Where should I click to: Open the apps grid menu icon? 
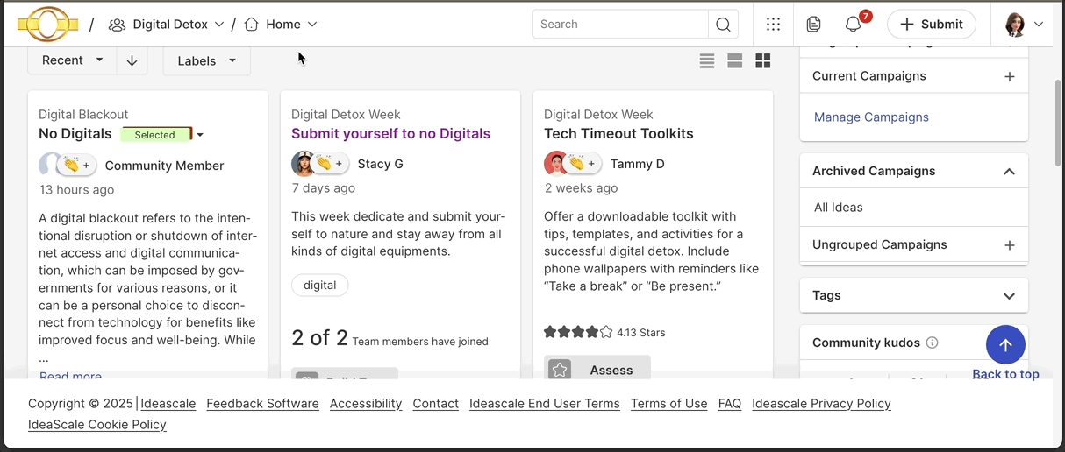click(x=773, y=25)
